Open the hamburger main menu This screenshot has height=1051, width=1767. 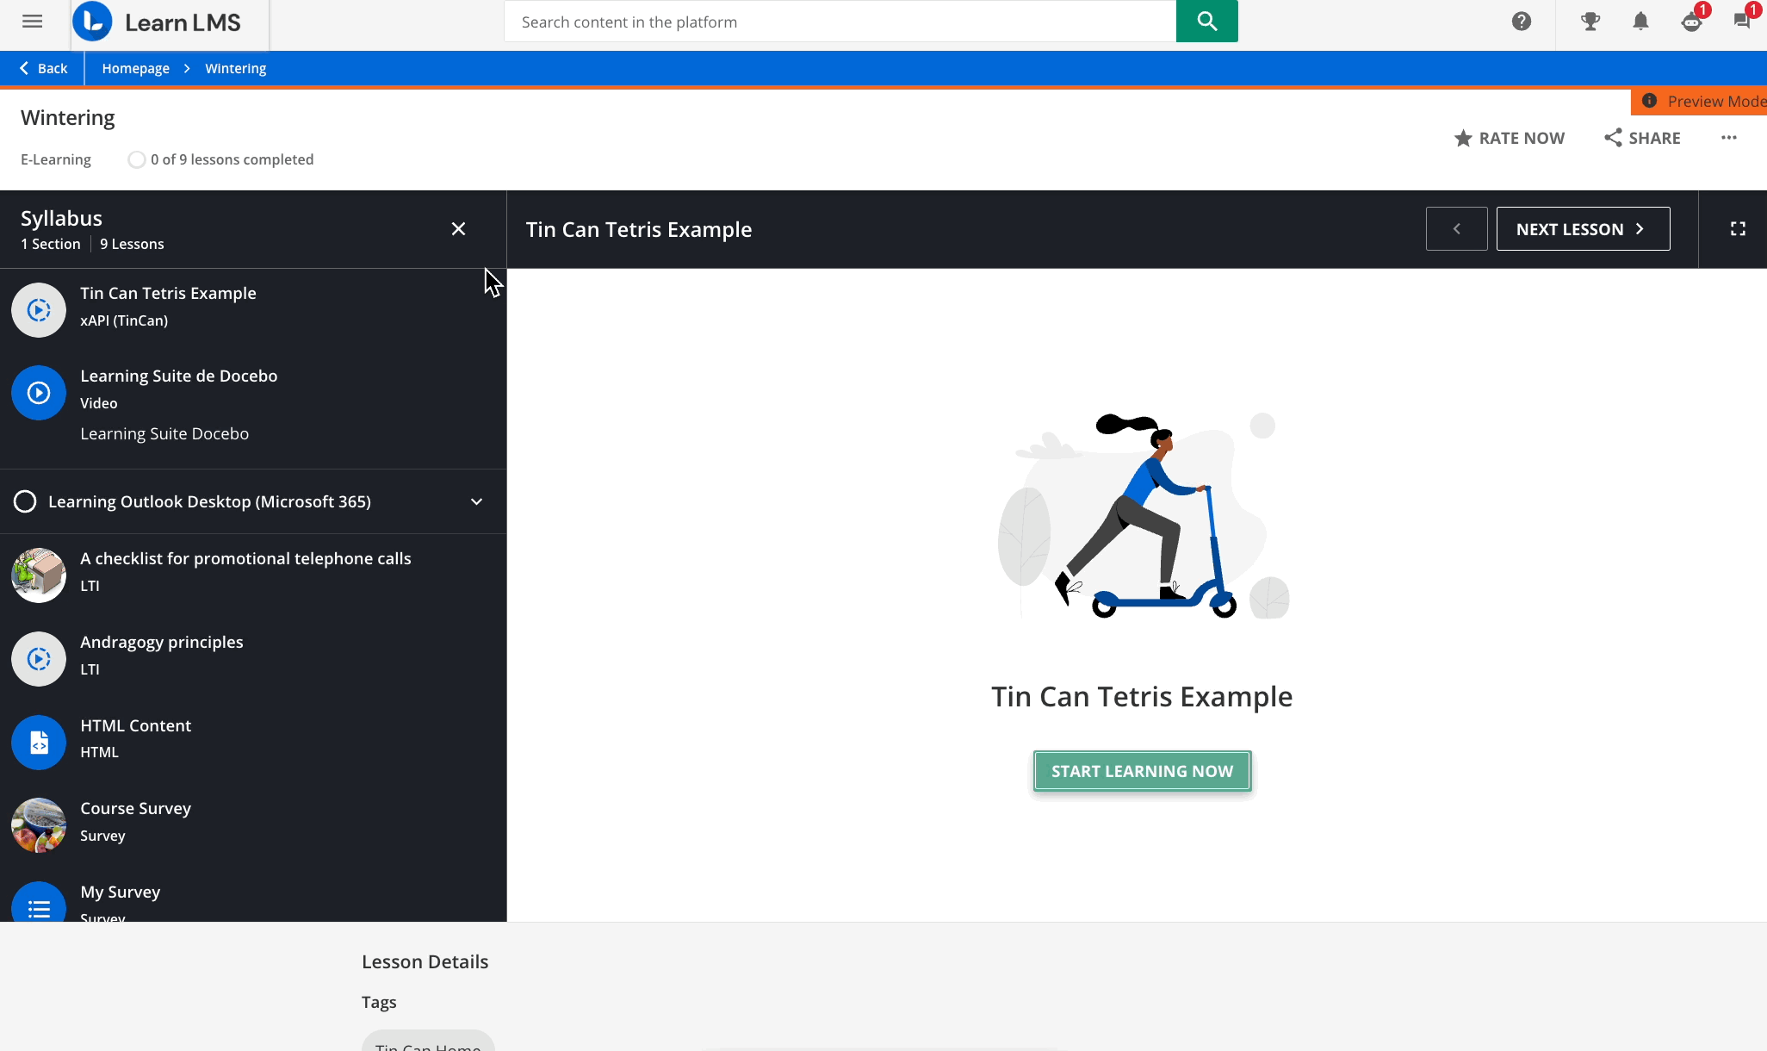(33, 22)
